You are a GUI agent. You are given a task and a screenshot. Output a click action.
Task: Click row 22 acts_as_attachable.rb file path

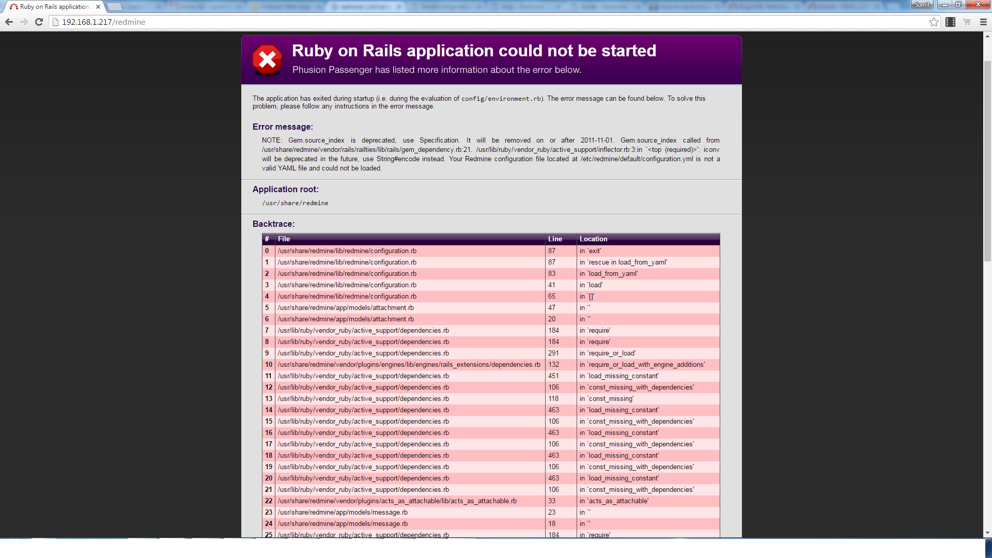(x=397, y=501)
